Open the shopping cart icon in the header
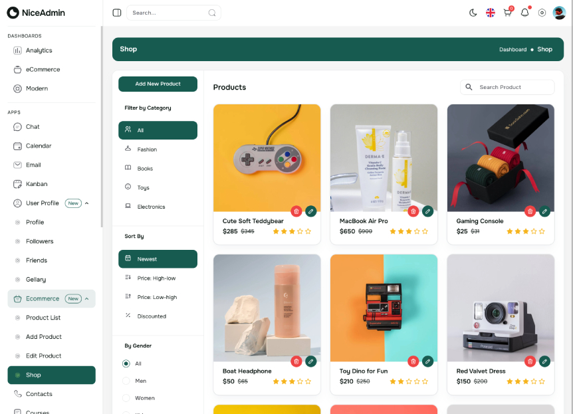Image resolution: width=573 pixels, height=414 pixels. point(507,12)
